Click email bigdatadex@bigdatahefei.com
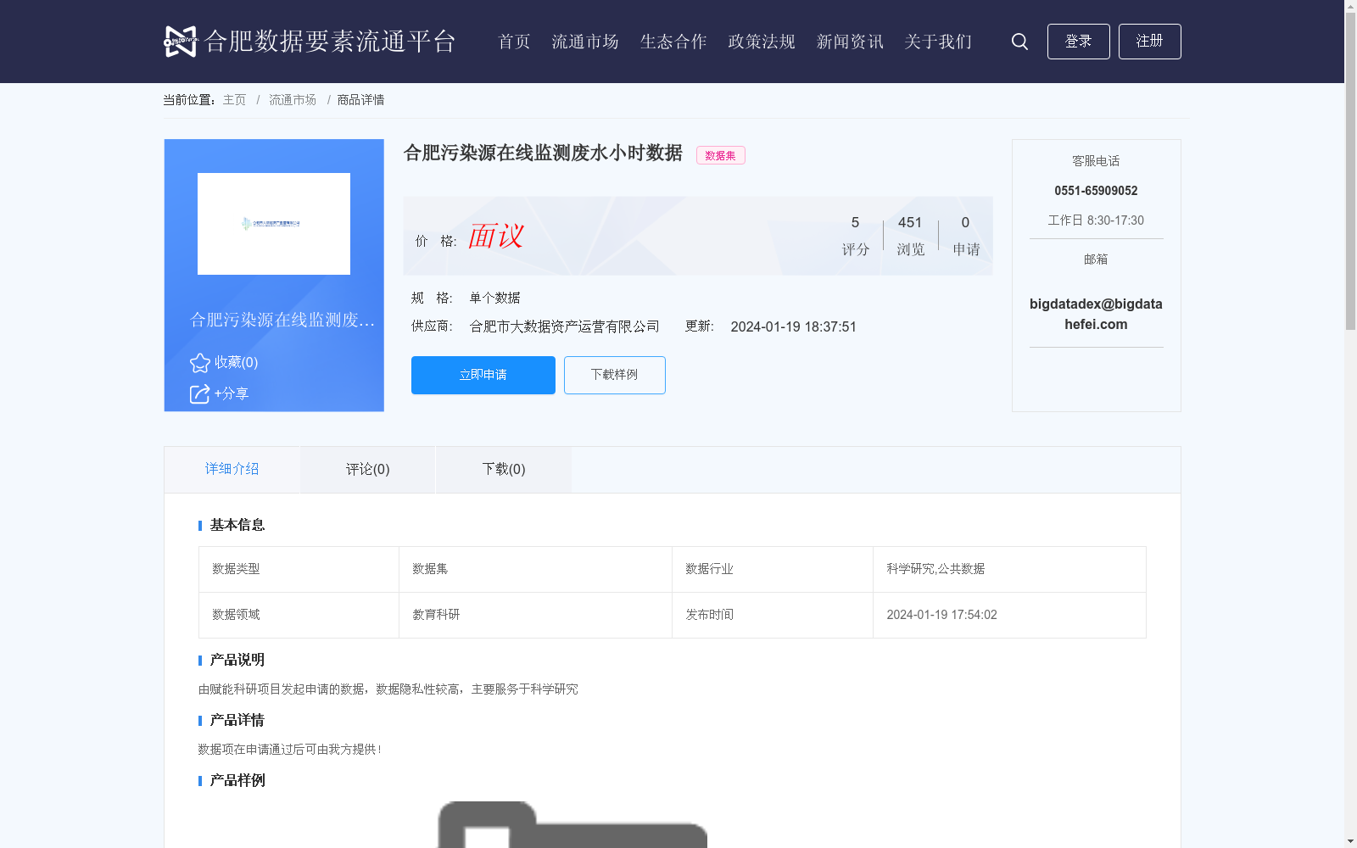This screenshot has height=848, width=1357. (1096, 314)
